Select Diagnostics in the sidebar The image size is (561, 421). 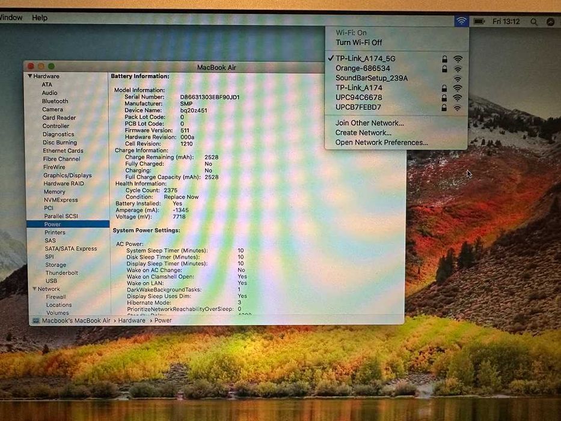[x=58, y=134]
